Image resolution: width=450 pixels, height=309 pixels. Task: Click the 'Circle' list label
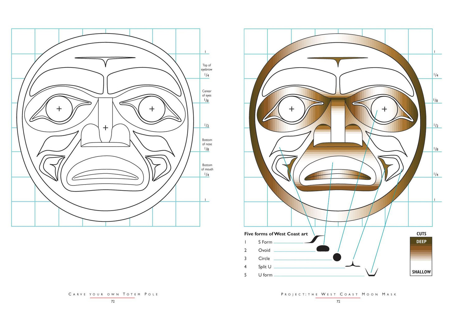click(x=264, y=259)
